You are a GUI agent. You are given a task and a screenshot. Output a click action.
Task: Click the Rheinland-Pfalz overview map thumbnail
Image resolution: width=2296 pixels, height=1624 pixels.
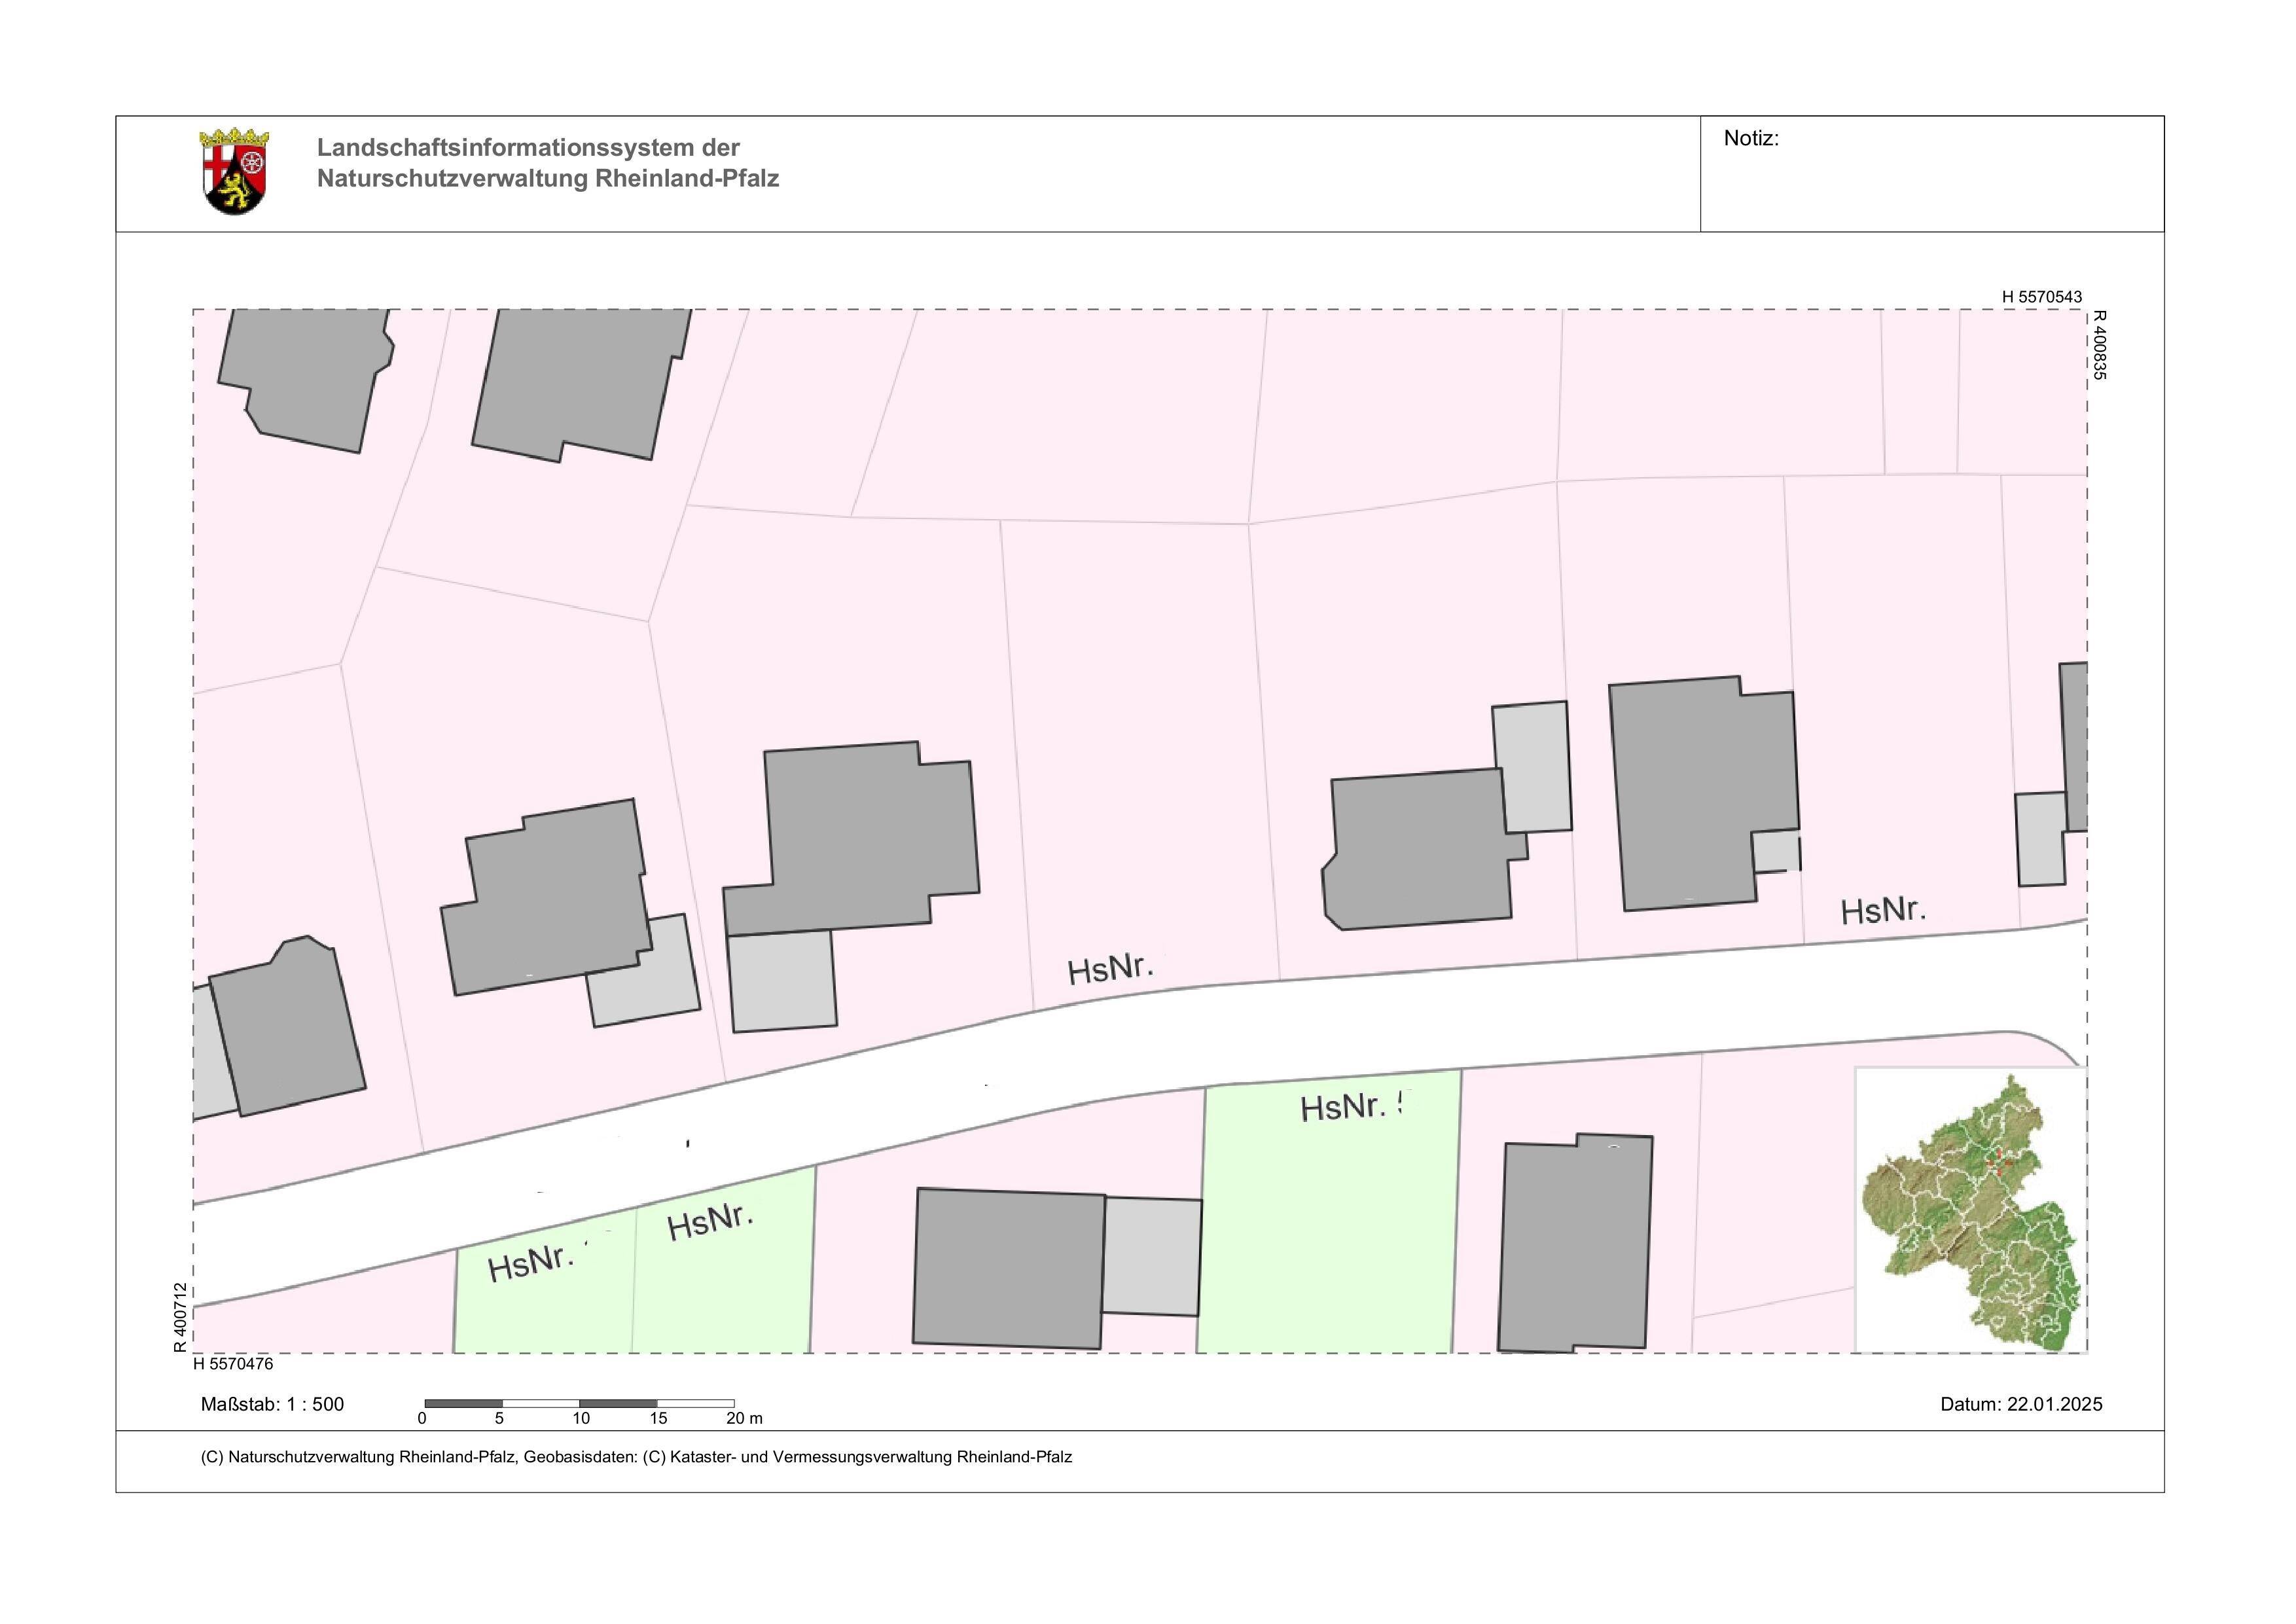tap(1970, 1210)
